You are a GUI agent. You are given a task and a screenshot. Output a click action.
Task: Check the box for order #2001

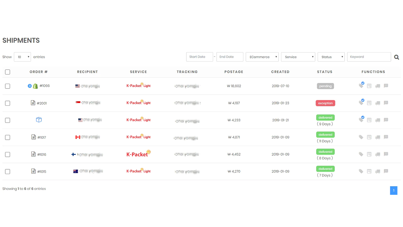(x=8, y=103)
